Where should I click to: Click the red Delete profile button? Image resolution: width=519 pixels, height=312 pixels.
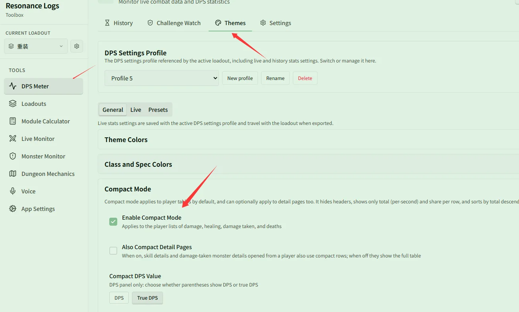pos(305,78)
